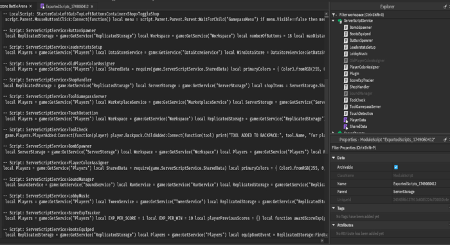Select LeaderstatsSetup in the Explorer tree
The image size is (450, 245).
pyautogui.click(x=363, y=47)
